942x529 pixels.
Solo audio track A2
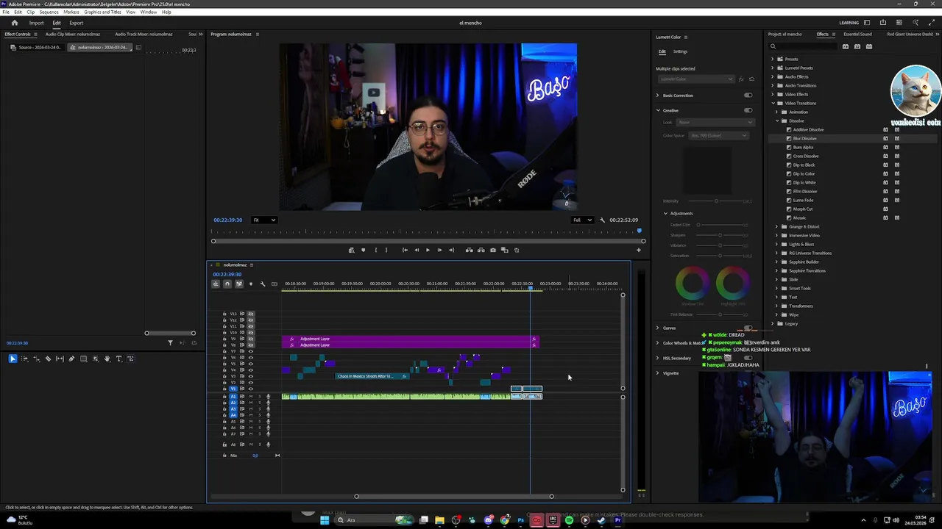[259, 403]
